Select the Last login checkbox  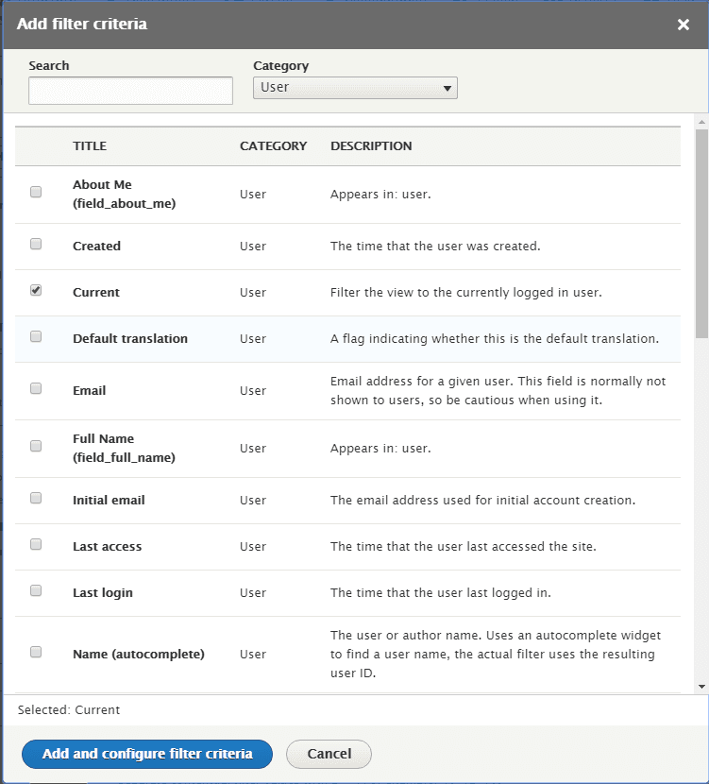pos(35,590)
